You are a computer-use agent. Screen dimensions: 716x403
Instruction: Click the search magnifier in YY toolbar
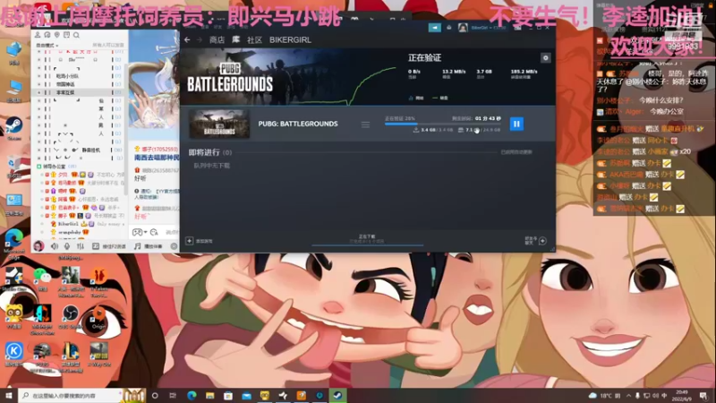point(76,35)
